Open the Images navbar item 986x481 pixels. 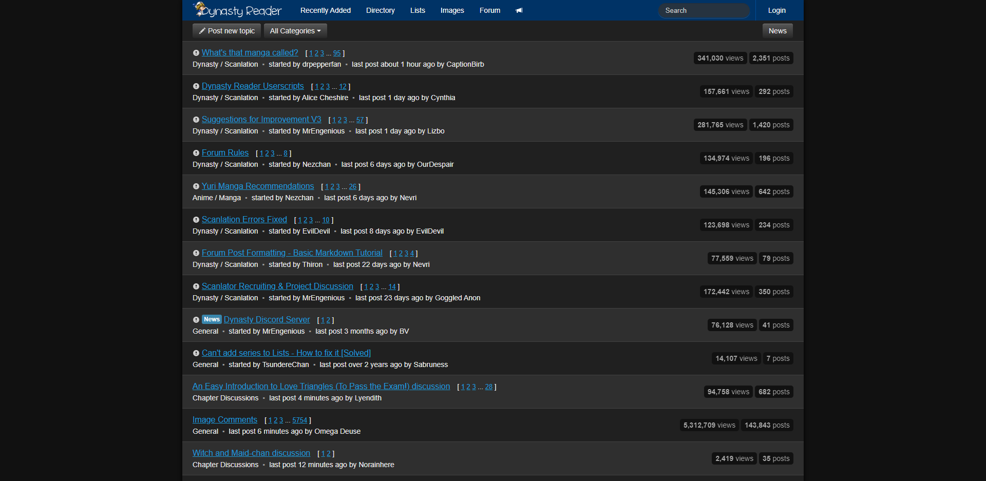pos(452,10)
